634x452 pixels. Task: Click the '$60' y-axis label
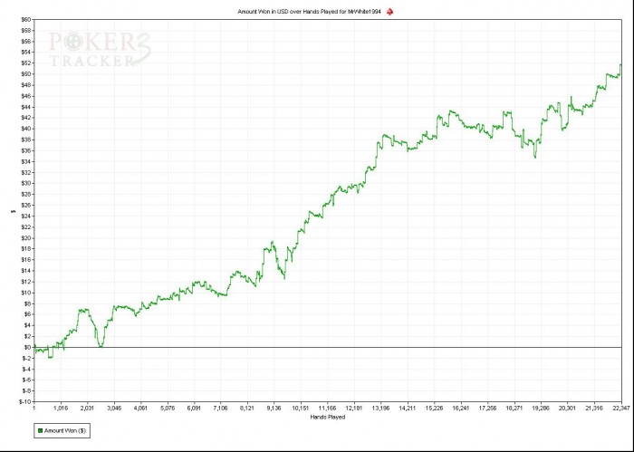pos(26,19)
